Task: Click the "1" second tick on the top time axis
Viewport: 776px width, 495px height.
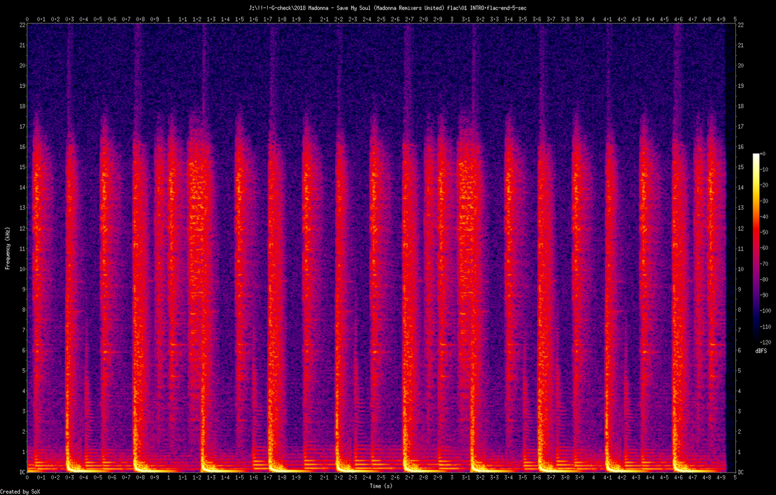Action: pos(168,19)
